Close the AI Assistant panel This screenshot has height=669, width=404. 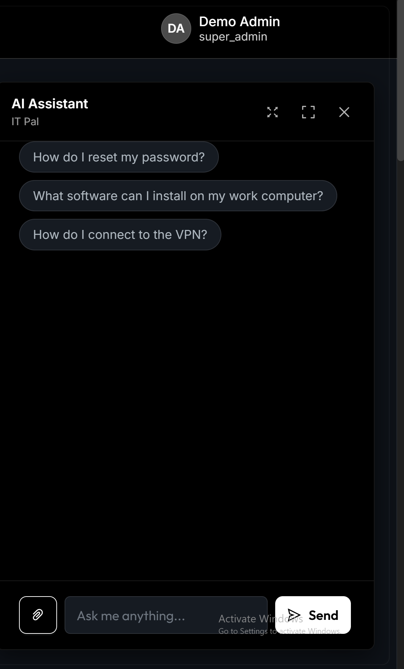[344, 112]
